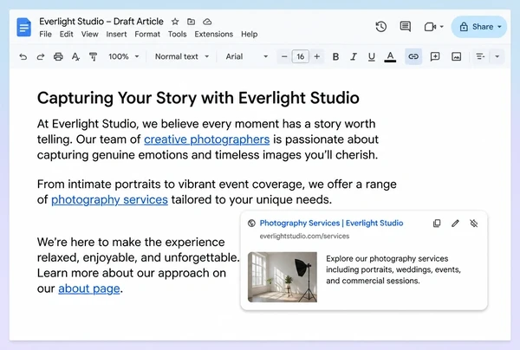Open Photography Services | Everlight Studio title link

[x=331, y=224]
